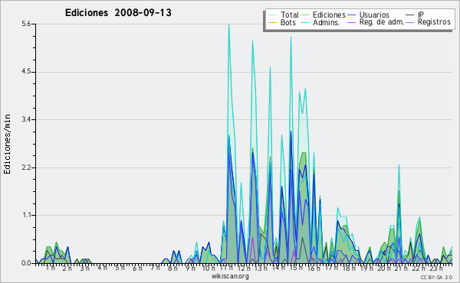
Task: Click the 'Ediciones/min' y-axis label
Action: click(x=7, y=144)
